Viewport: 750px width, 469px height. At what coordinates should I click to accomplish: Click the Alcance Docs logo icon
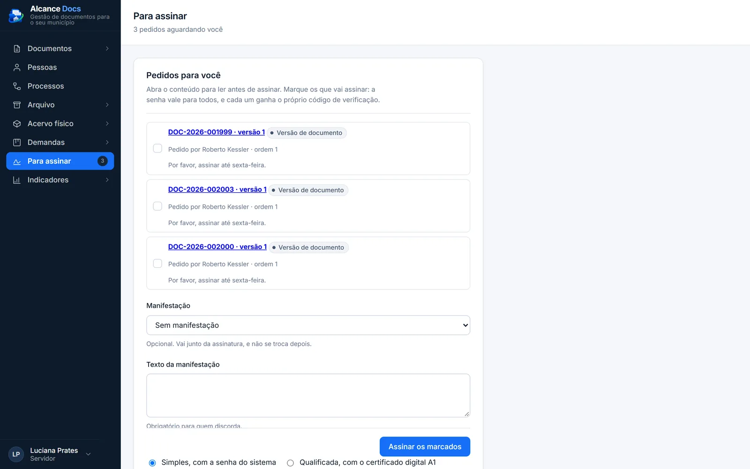(x=16, y=15)
